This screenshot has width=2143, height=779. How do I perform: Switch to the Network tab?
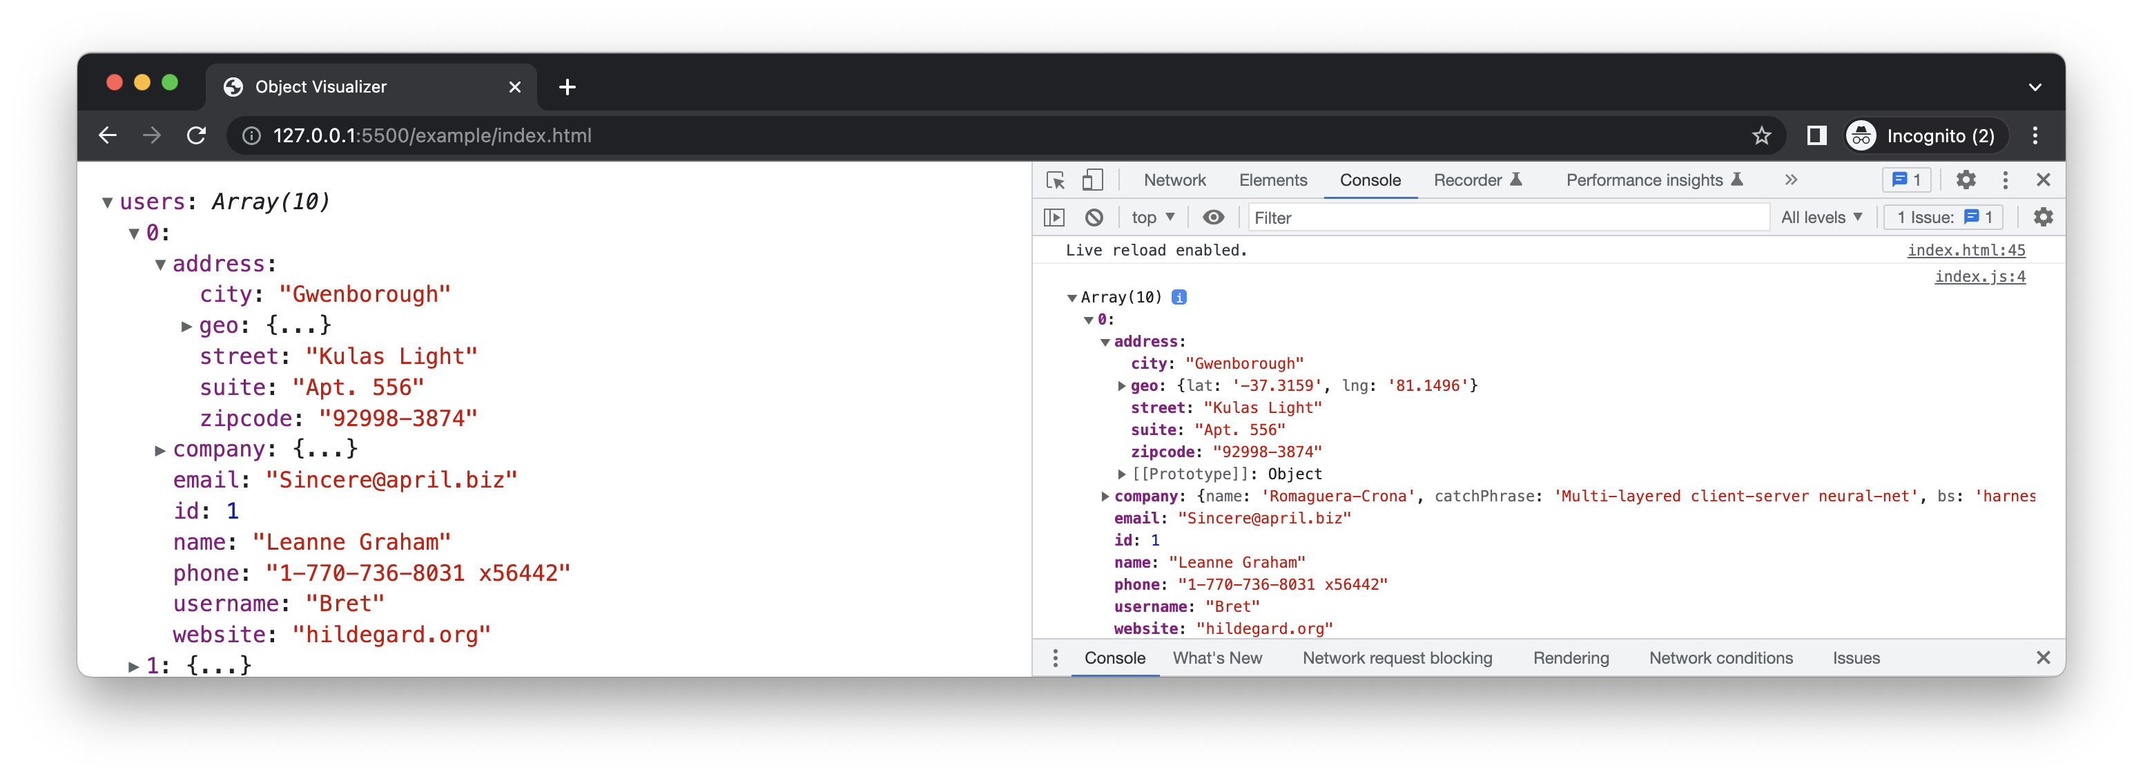(1174, 180)
